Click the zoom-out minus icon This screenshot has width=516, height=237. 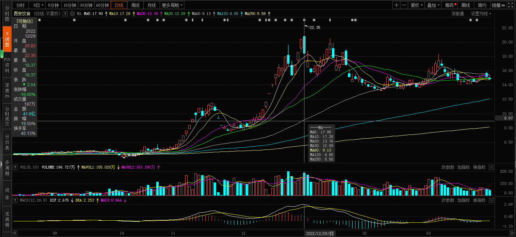(x=404, y=5)
